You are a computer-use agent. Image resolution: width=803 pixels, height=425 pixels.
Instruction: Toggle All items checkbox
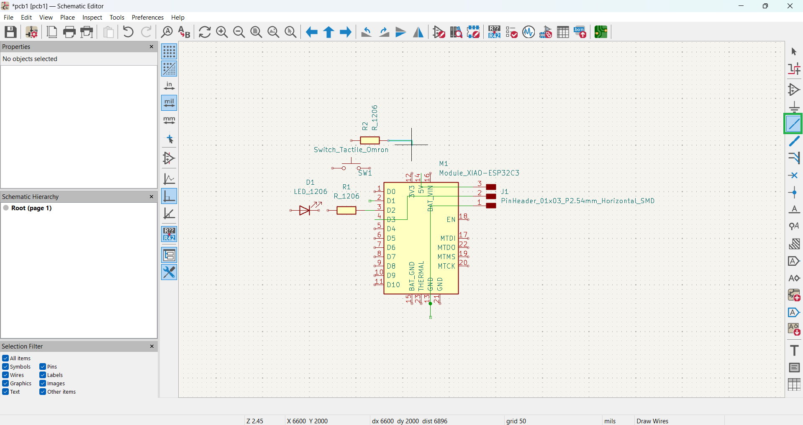5,358
